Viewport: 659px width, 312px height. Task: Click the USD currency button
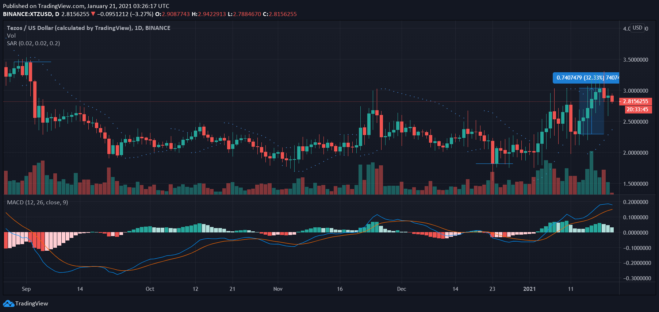637,28
